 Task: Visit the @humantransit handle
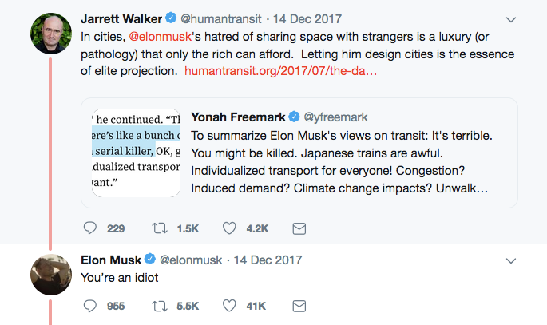coord(221,19)
